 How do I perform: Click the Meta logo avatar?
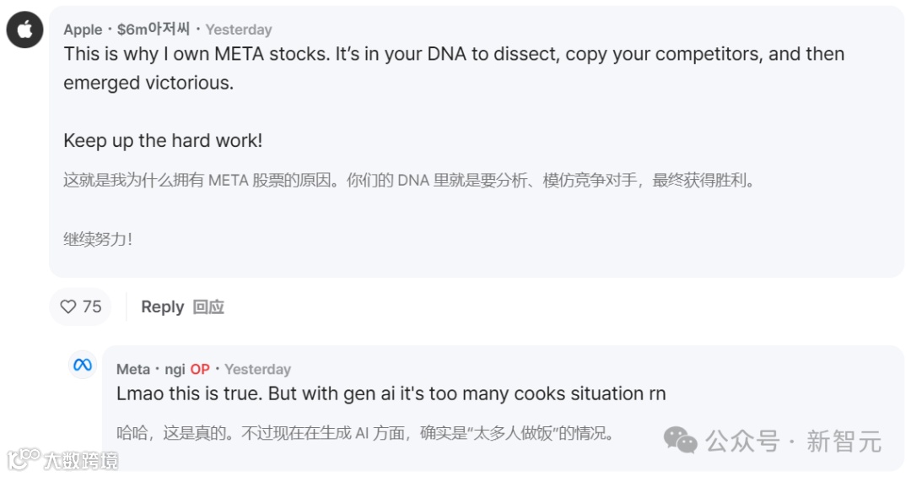point(82,365)
